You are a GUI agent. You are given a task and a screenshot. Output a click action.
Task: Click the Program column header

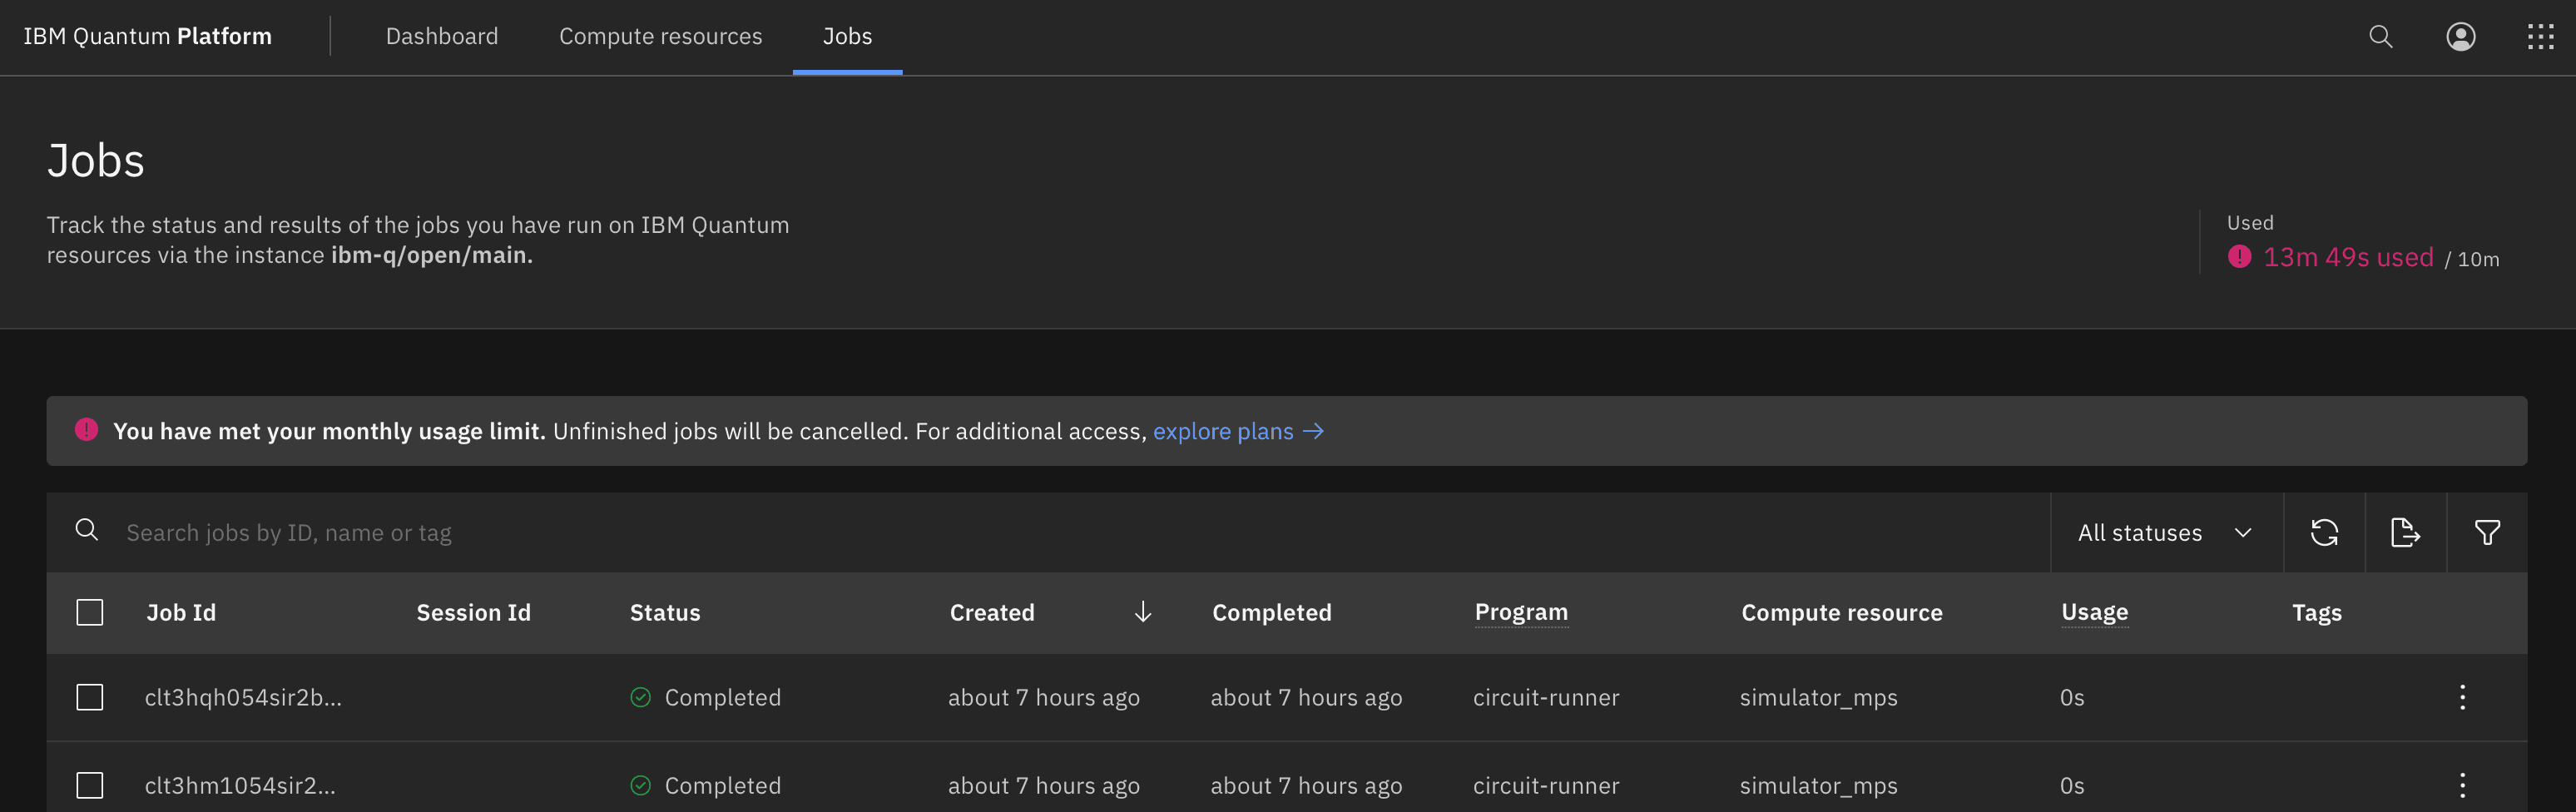(x=1521, y=612)
